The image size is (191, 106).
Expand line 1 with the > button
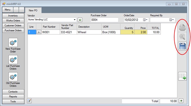[39, 32]
